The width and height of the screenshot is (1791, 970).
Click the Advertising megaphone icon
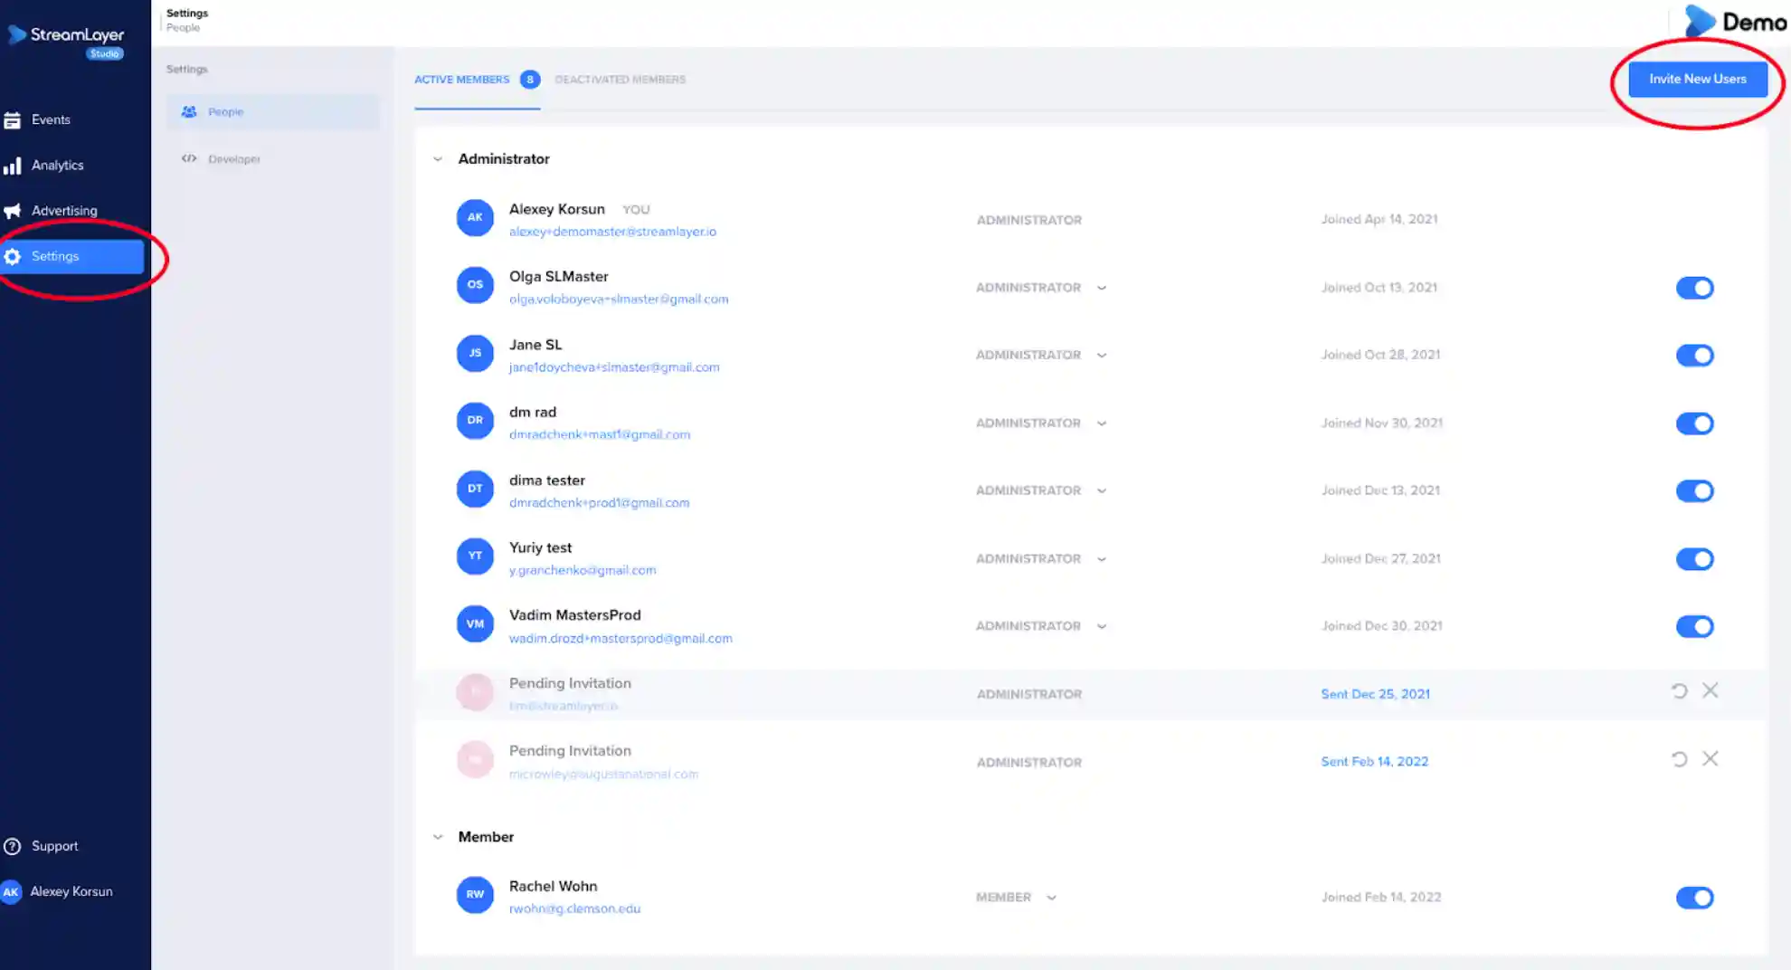coord(13,211)
